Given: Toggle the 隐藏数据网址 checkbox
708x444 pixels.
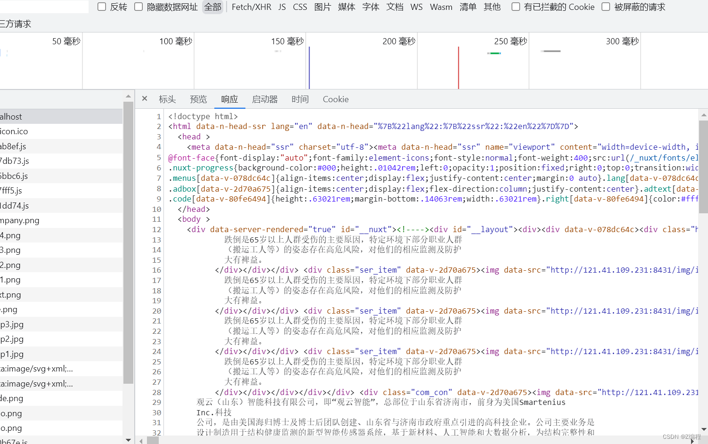Looking at the screenshot, I should point(138,7).
